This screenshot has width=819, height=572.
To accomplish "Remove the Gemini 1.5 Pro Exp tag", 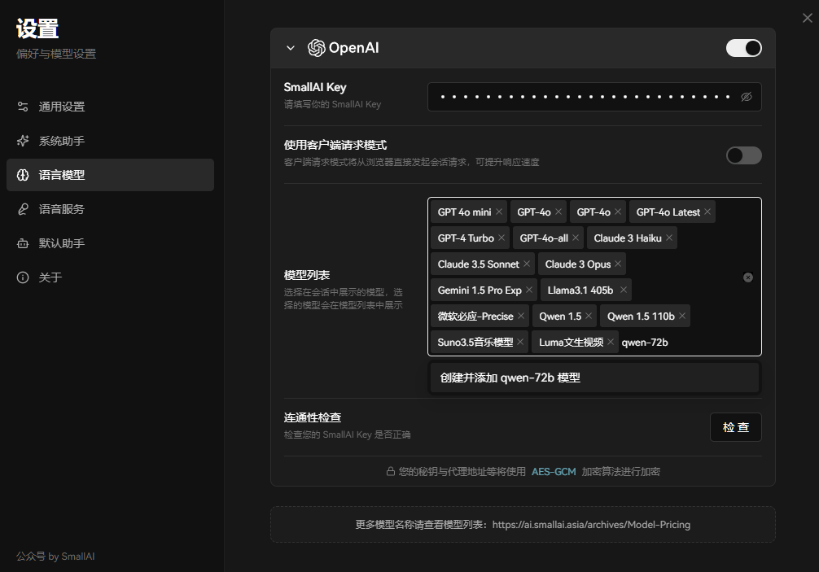I will [529, 290].
